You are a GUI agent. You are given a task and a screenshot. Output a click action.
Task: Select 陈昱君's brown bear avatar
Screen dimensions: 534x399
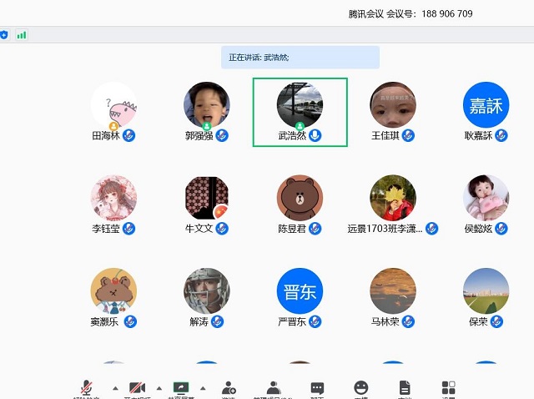300,198
